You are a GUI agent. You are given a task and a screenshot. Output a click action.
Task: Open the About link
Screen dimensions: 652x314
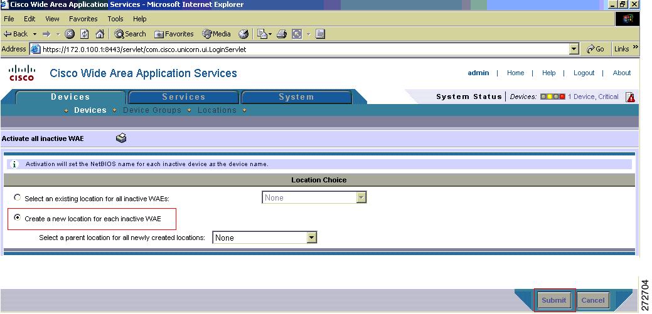622,73
